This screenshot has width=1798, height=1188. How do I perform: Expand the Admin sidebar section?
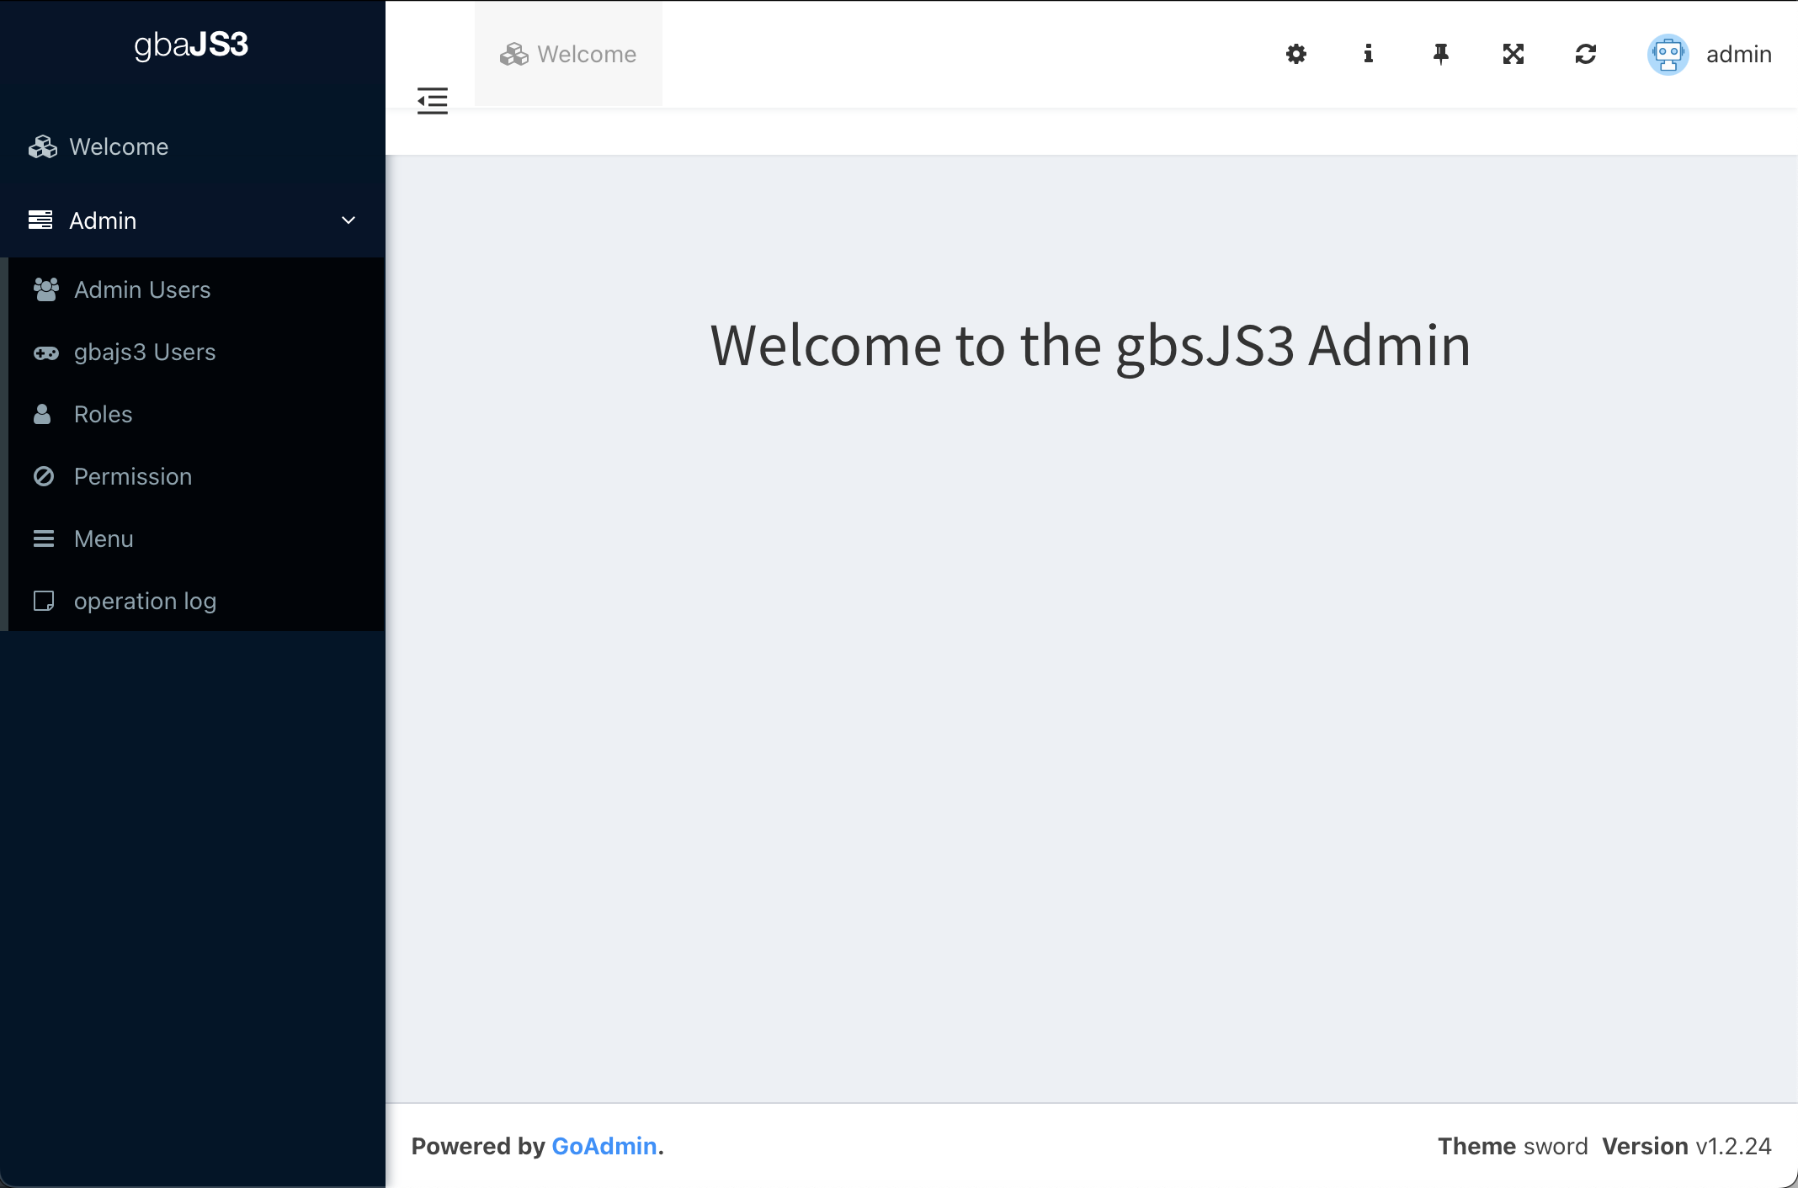[x=103, y=220]
